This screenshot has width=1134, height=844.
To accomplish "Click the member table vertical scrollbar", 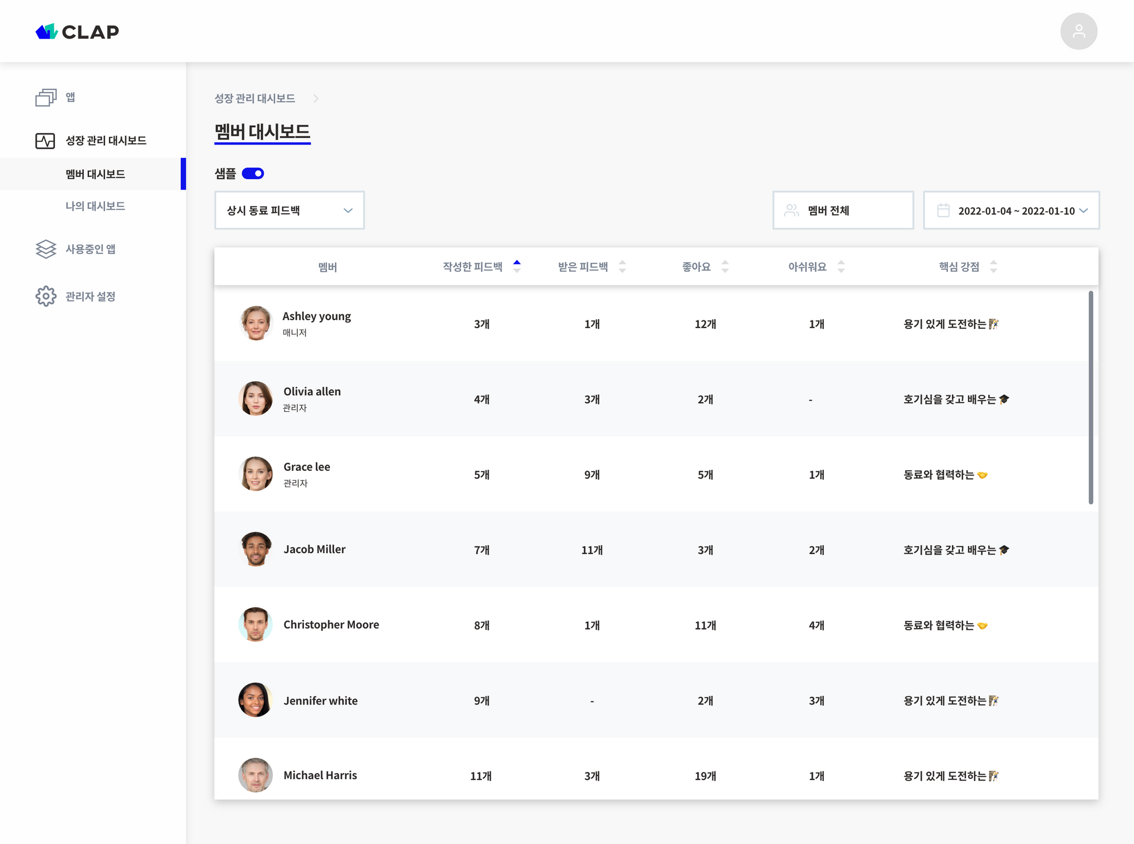I will click(1090, 397).
